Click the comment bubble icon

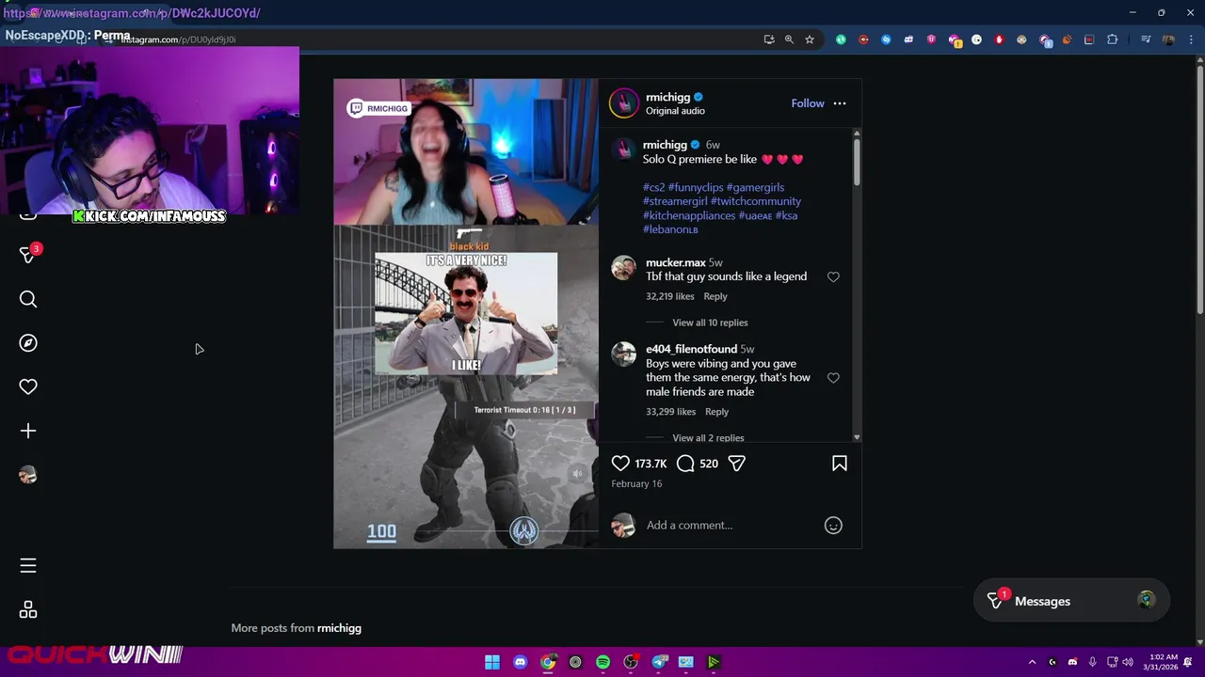click(x=685, y=464)
